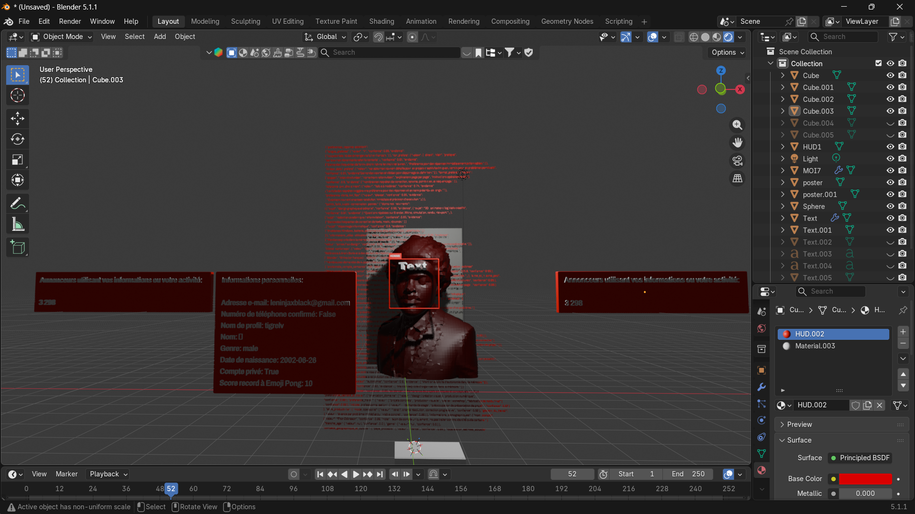Viewport: 915px width, 514px height.
Task: Pick the Scale tool
Action: point(18,160)
